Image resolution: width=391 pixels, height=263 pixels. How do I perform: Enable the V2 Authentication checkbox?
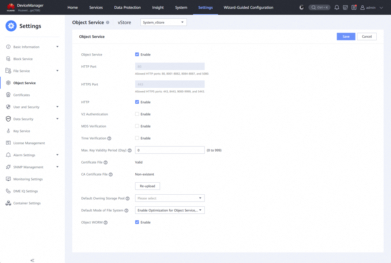coord(137,114)
